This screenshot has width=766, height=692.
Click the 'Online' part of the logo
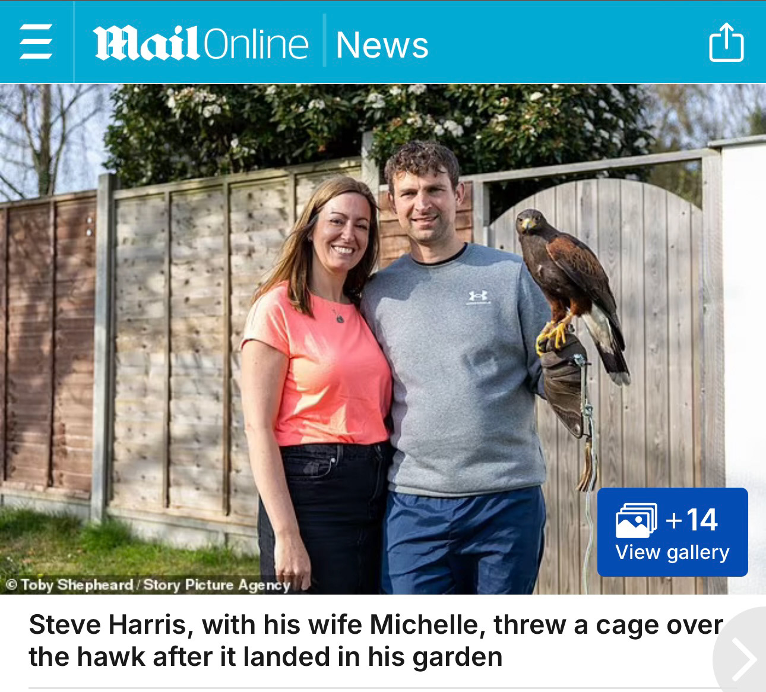point(257,44)
